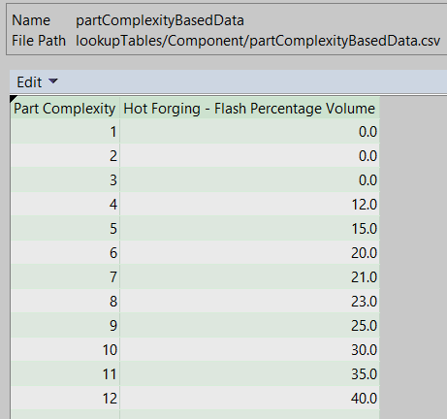Select flash value 0.0 for complexity 2
The image size is (447, 419).
click(249, 155)
